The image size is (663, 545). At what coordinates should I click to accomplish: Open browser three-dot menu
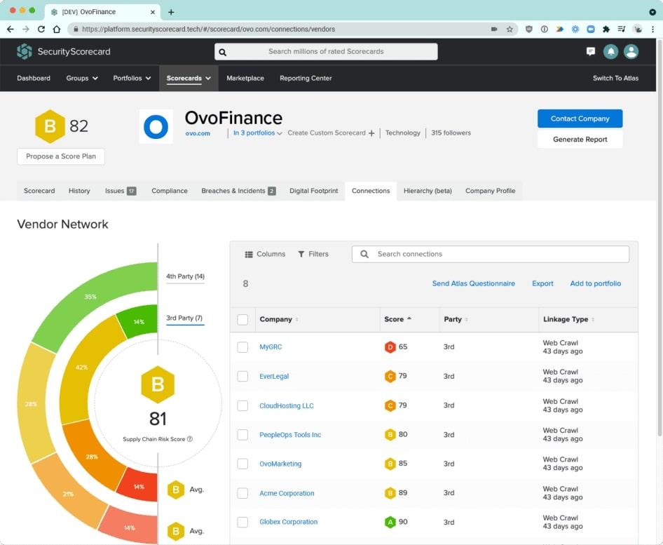653,29
